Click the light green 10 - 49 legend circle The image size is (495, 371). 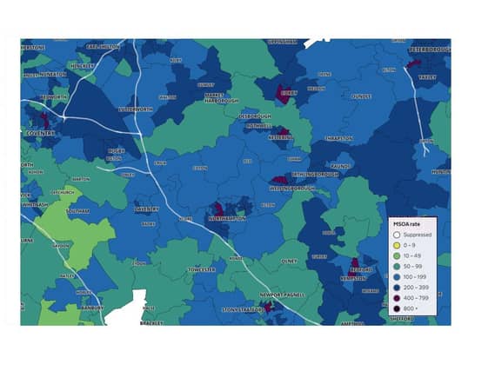pos(397,256)
